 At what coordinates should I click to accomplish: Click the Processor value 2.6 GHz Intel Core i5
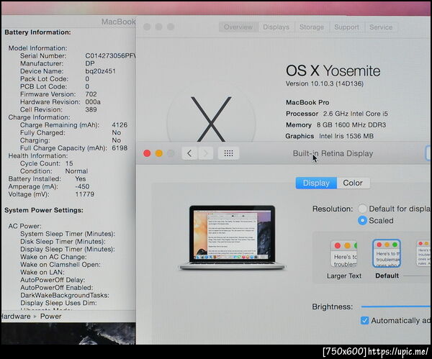click(356, 114)
